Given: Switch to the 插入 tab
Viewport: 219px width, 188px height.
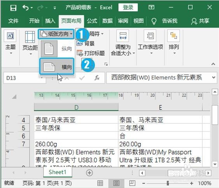Looking at the screenshot, I should [50, 21].
